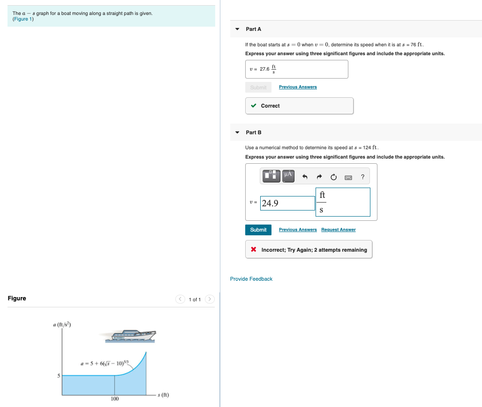Click the undo arrow in the answer toolbar

coord(305,176)
